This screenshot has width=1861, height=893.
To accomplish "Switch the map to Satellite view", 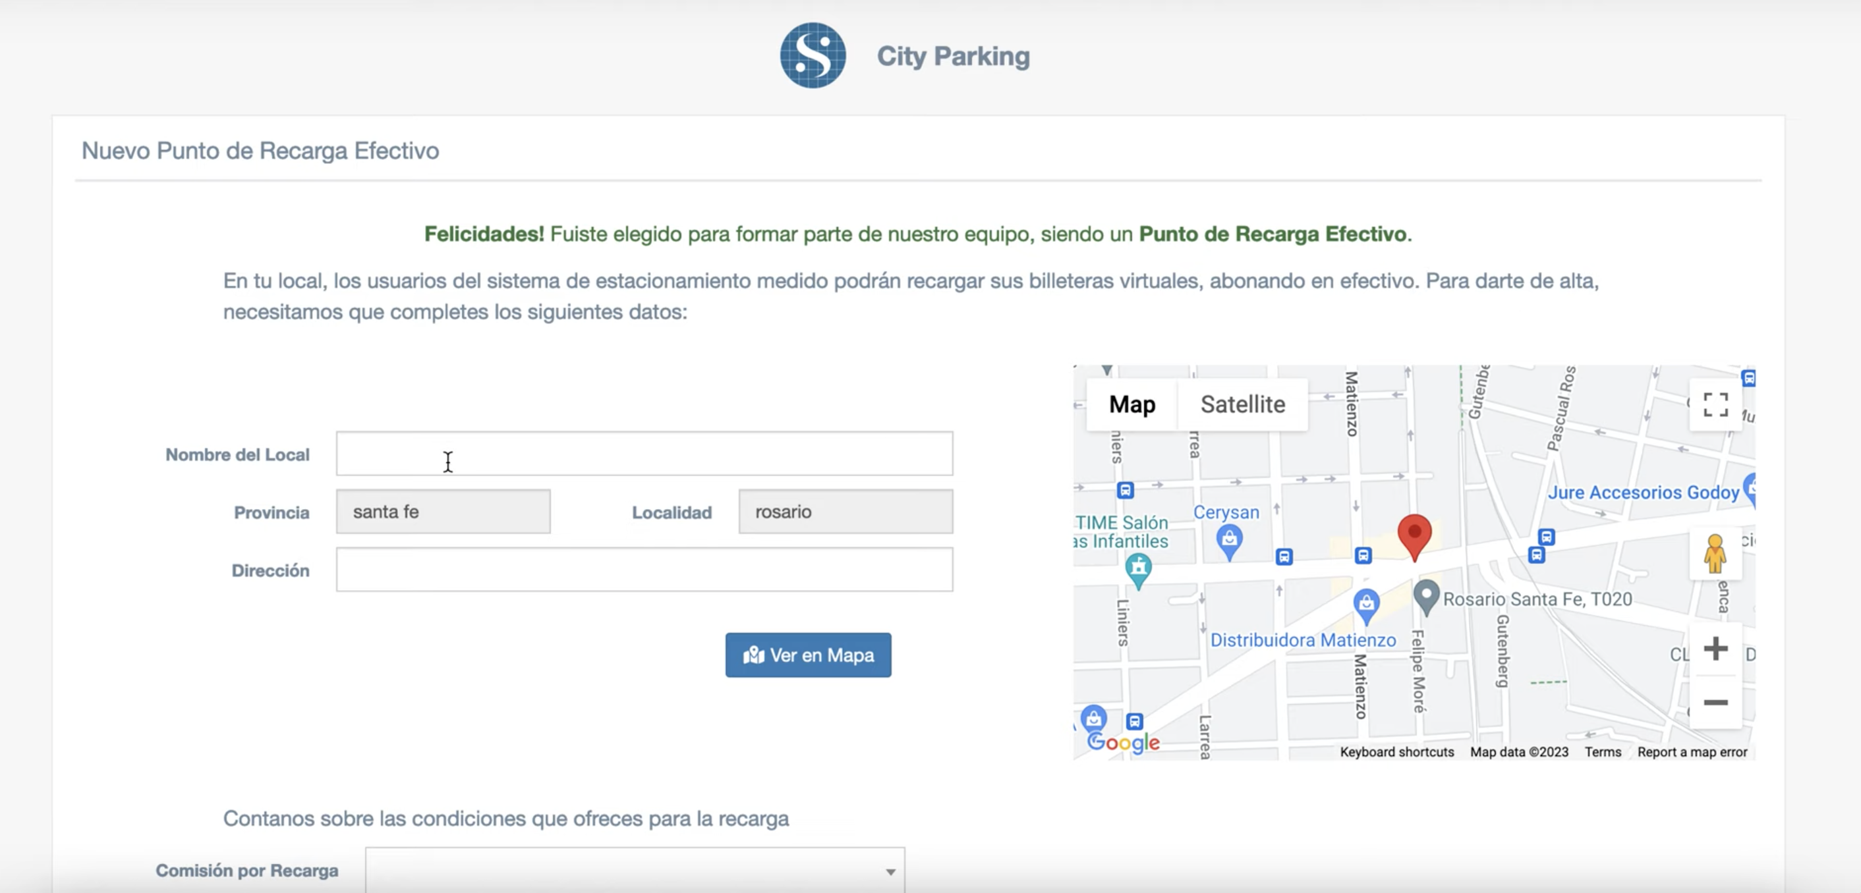I will point(1242,404).
